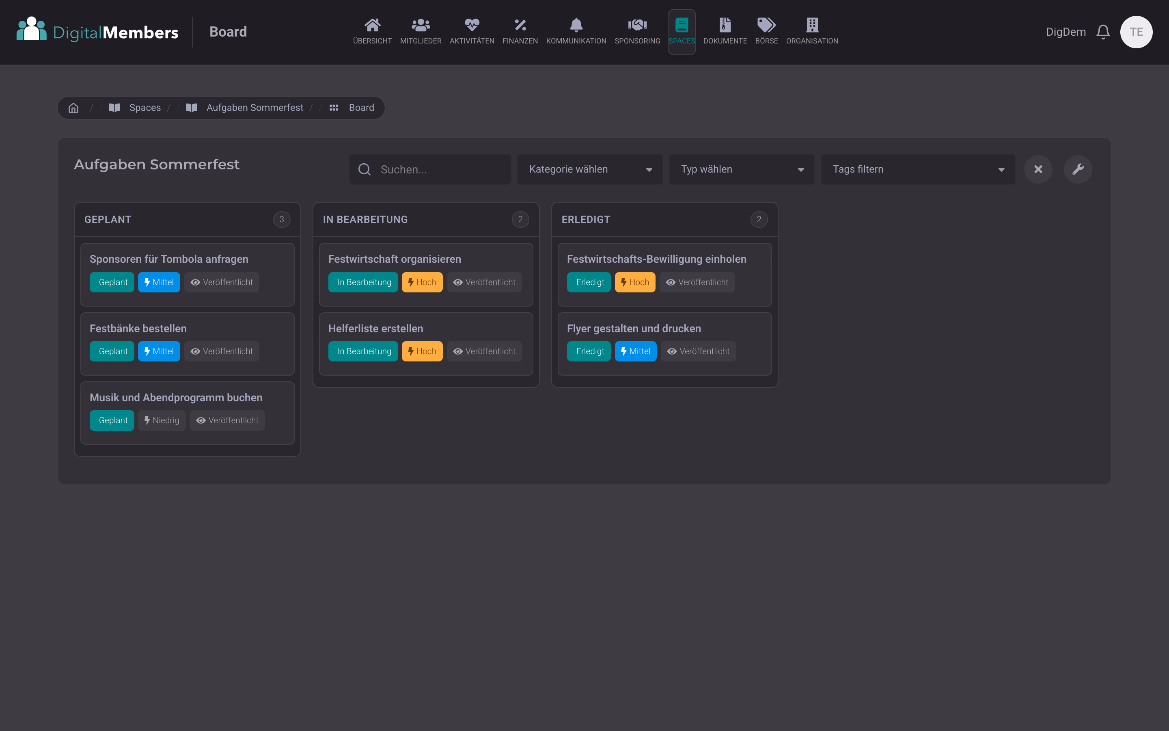The image size is (1169, 731).
Task: Open card Helferliste erstellen
Action: pos(426,344)
